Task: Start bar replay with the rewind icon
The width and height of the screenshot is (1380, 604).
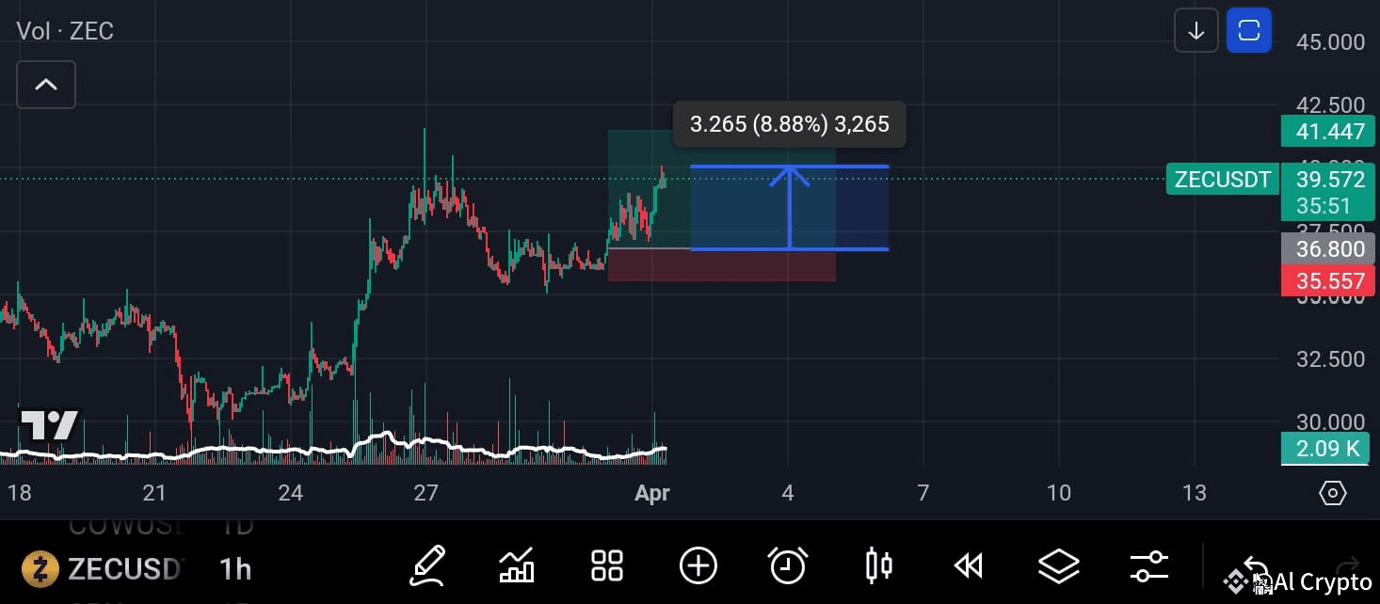Action: pos(967,565)
